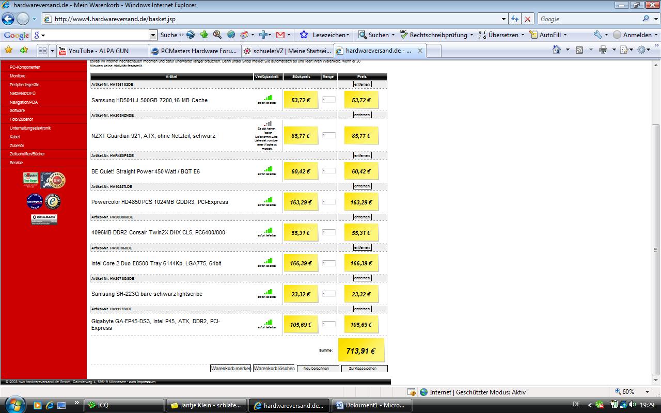
Task: Open the Tools gear icon
Action: point(642,50)
